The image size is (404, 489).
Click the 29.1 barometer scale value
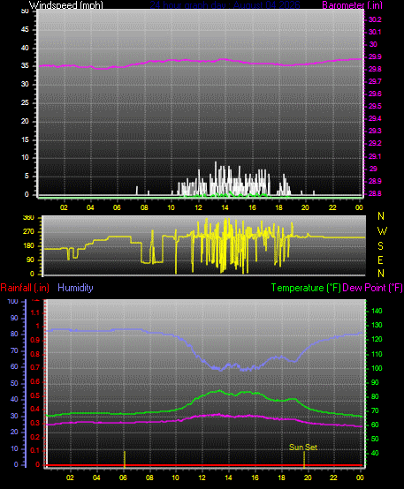(375, 156)
